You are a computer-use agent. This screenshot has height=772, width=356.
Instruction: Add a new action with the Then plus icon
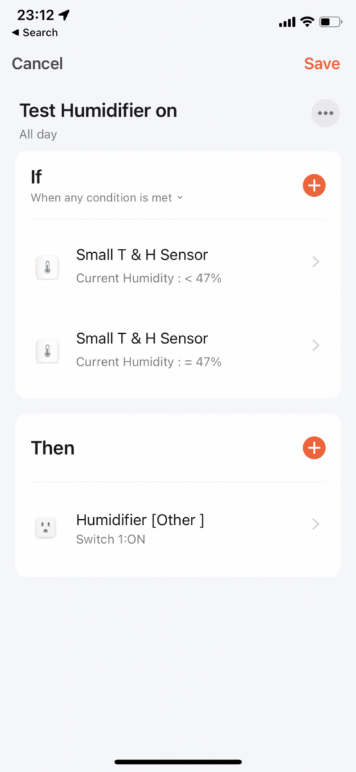(x=314, y=448)
